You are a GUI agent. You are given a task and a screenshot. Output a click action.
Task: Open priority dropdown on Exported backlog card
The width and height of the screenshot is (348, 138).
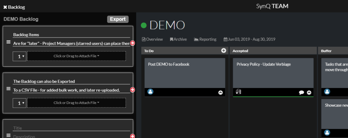(19, 103)
